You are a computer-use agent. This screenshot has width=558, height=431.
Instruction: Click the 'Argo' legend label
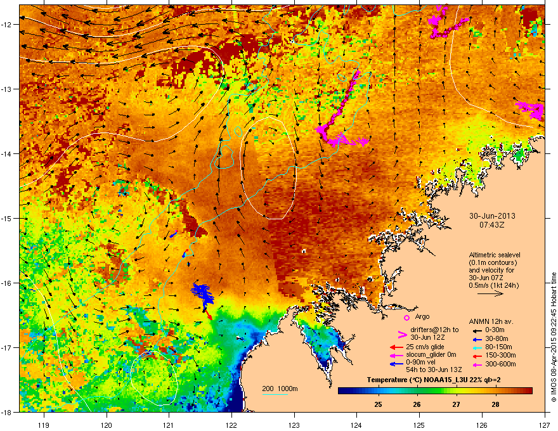pos(422,316)
